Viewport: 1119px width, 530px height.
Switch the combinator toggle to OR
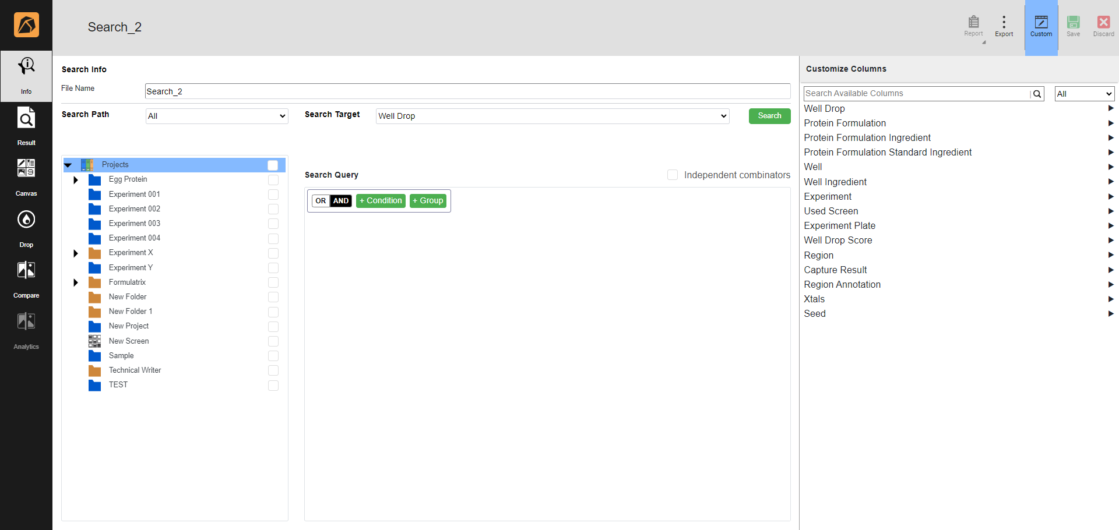tap(321, 200)
